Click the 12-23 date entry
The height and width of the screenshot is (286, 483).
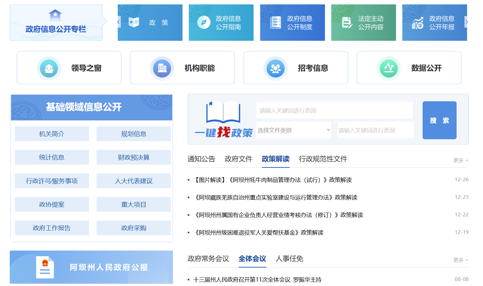coord(462,197)
